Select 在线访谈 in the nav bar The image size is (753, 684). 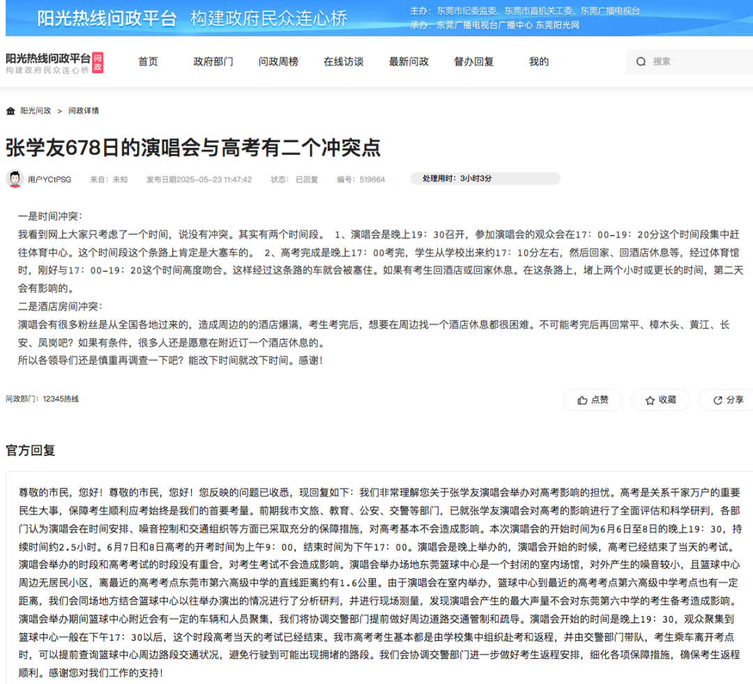343,61
